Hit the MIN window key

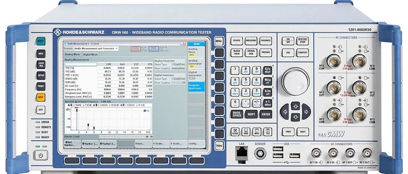[x=246, y=132]
